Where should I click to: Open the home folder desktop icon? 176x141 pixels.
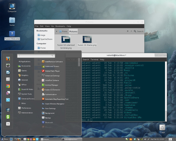point(12,22)
